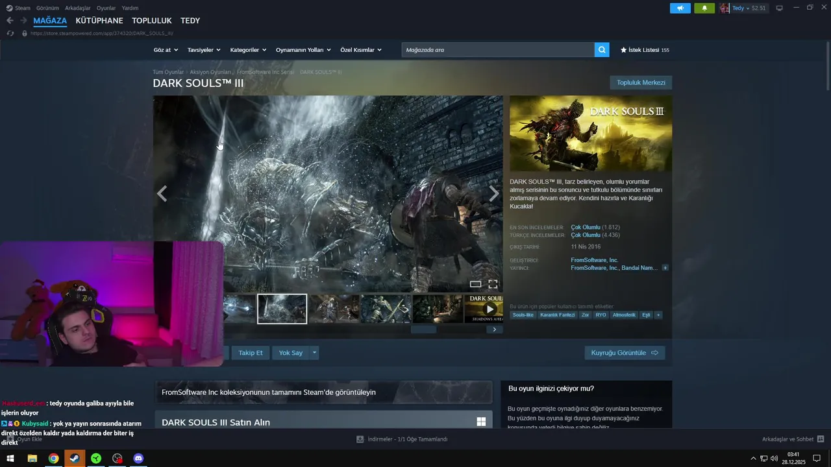Open the TEDY profile tab
Viewport: 831px width, 467px height.
pyautogui.click(x=190, y=21)
